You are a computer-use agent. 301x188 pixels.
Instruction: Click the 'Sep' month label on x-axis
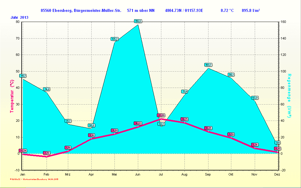[208, 174]
